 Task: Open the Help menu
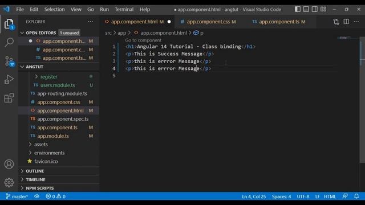144,10
